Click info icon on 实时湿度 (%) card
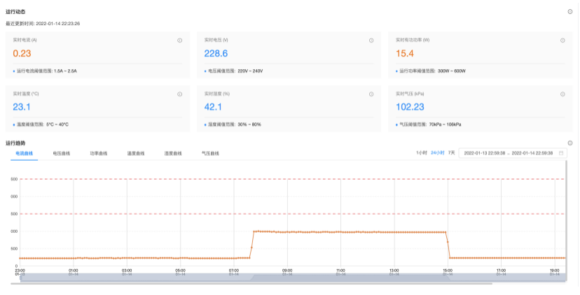Screen dimensions: 580x295 (371, 94)
